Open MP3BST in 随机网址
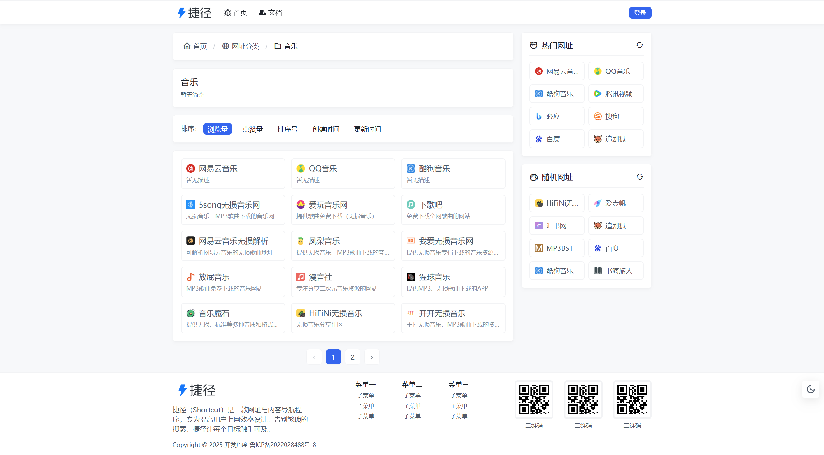Screen dimensions: 824x455 point(557,248)
